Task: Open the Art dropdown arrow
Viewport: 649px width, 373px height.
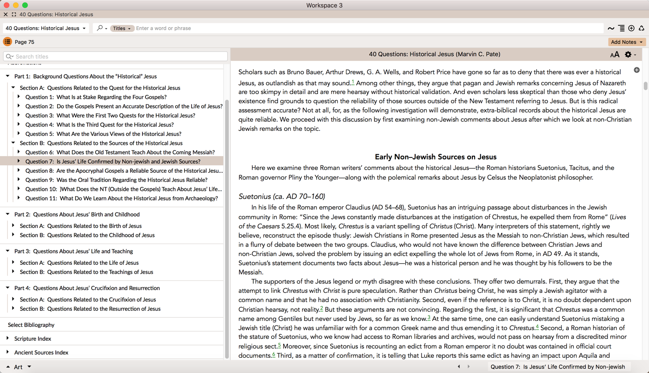Action: (x=29, y=367)
